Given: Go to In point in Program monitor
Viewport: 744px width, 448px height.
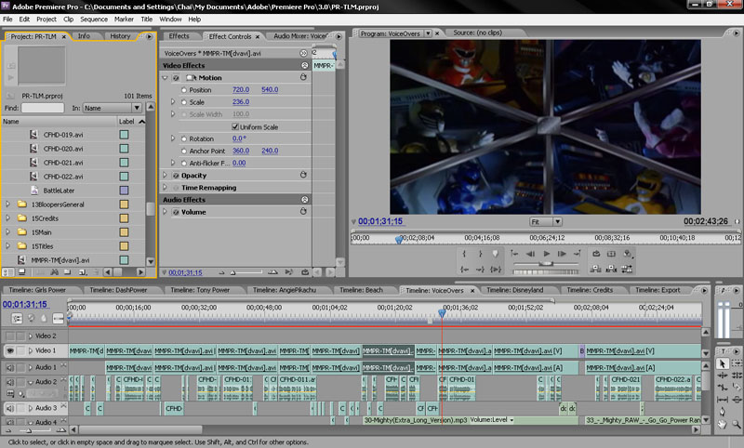Looking at the screenshot, I should click(x=464, y=270).
